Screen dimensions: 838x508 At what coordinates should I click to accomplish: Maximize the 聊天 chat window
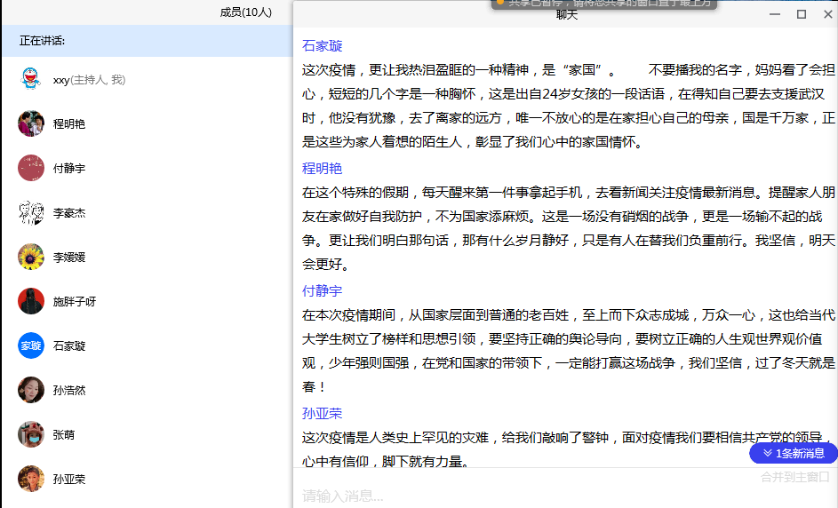[x=802, y=14]
